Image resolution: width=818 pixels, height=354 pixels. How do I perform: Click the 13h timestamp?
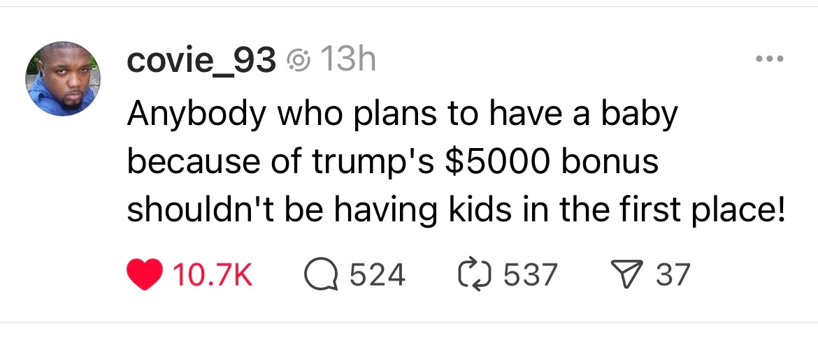347,62
